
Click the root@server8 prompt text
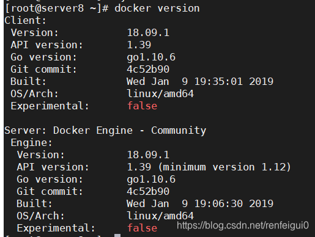[x=56, y=9]
